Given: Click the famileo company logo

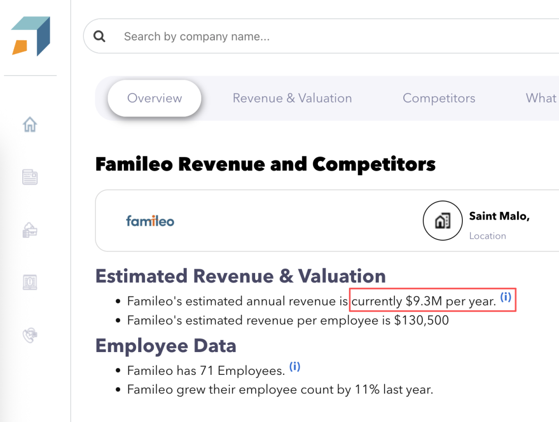Looking at the screenshot, I should click(x=150, y=221).
